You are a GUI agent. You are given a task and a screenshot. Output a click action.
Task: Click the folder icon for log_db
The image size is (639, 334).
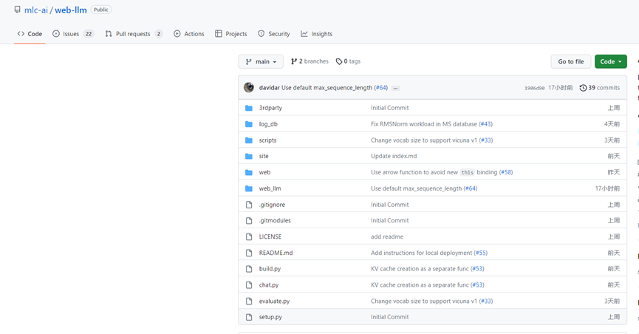[249, 124]
